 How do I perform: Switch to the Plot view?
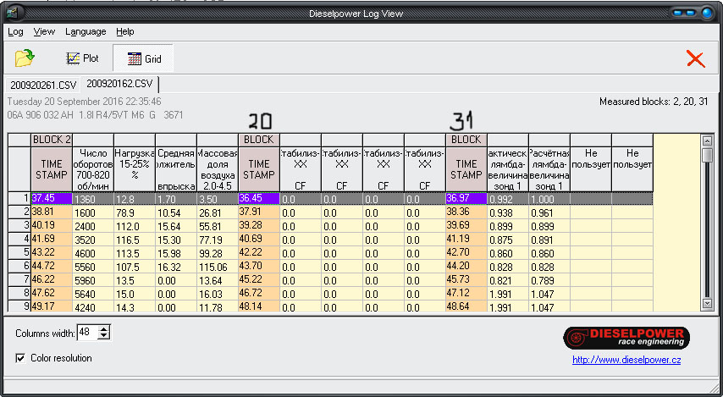click(83, 58)
